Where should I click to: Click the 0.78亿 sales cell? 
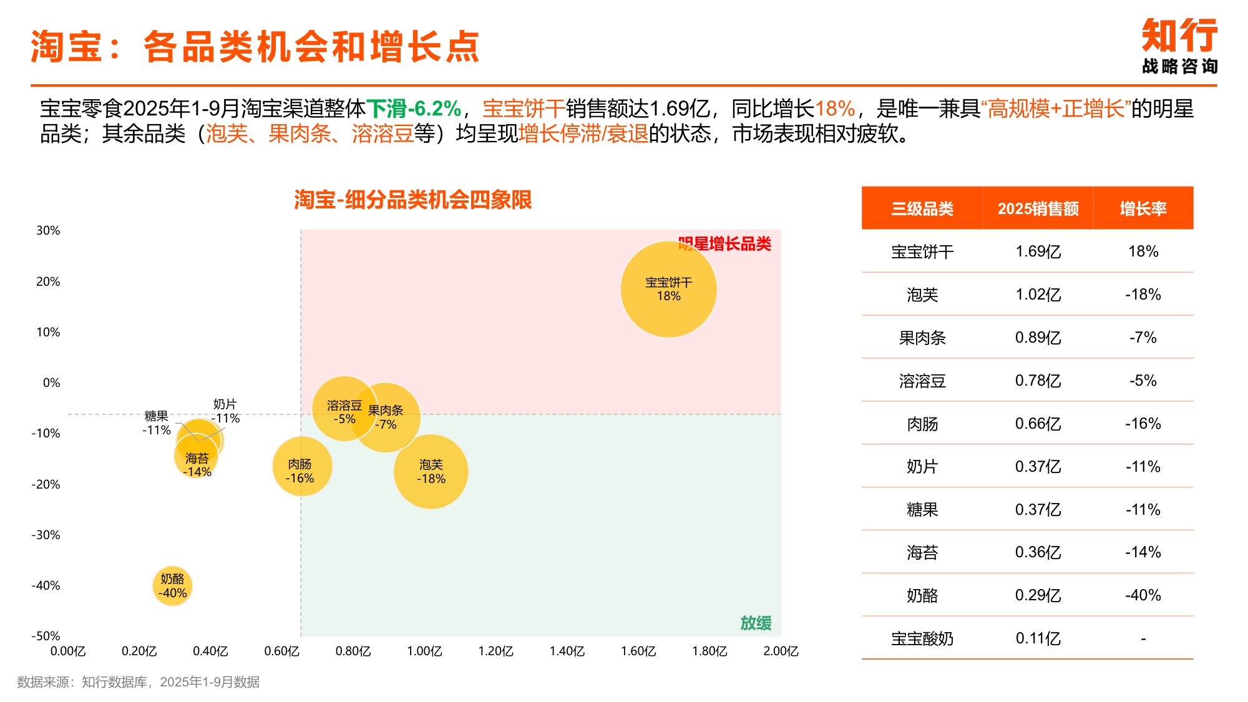[x=1038, y=381]
